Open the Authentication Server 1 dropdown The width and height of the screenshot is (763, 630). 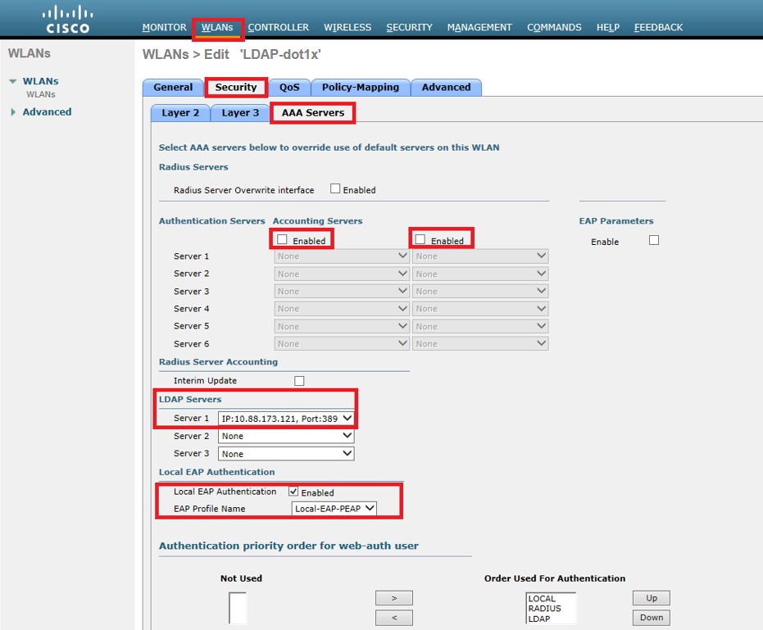click(341, 256)
